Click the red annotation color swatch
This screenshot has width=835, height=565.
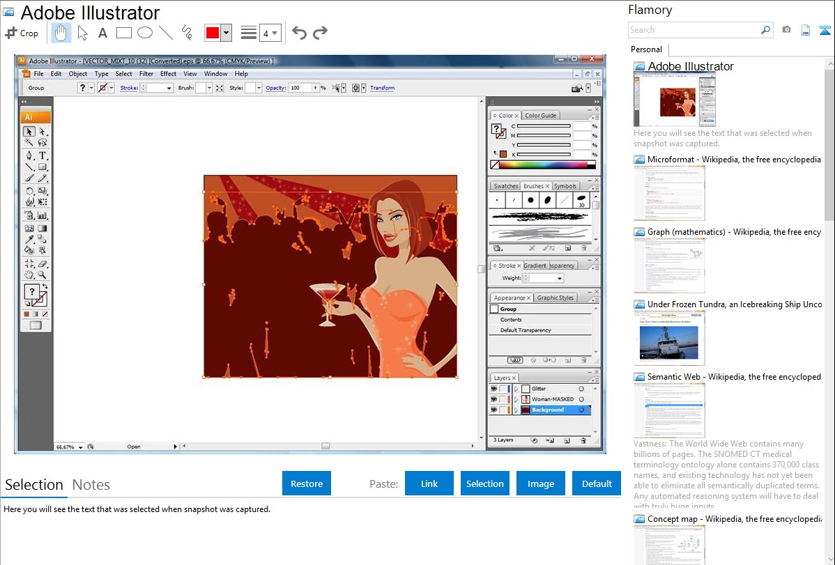point(213,33)
